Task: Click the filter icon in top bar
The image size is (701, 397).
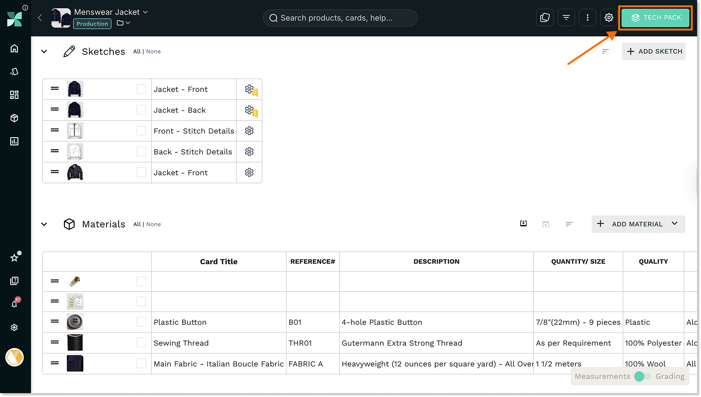Action: point(566,18)
